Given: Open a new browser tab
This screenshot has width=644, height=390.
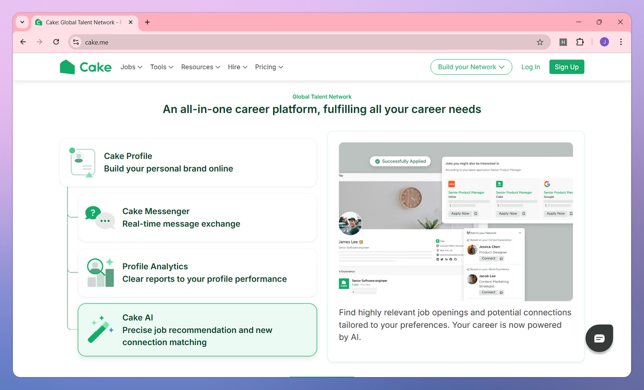Looking at the screenshot, I should pos(148,23).
